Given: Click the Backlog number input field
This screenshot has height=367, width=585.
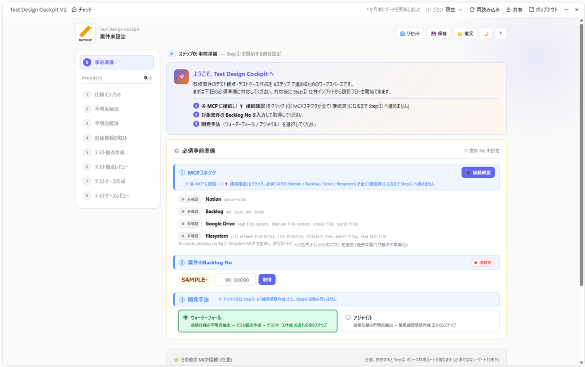Looking at the screenshot, I should 235,280.
